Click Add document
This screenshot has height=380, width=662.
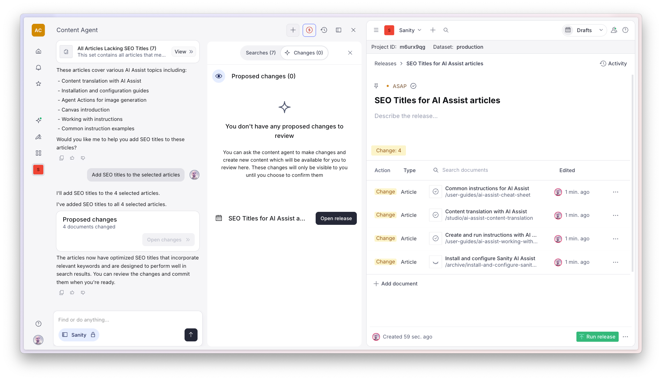tap(395, 284)
